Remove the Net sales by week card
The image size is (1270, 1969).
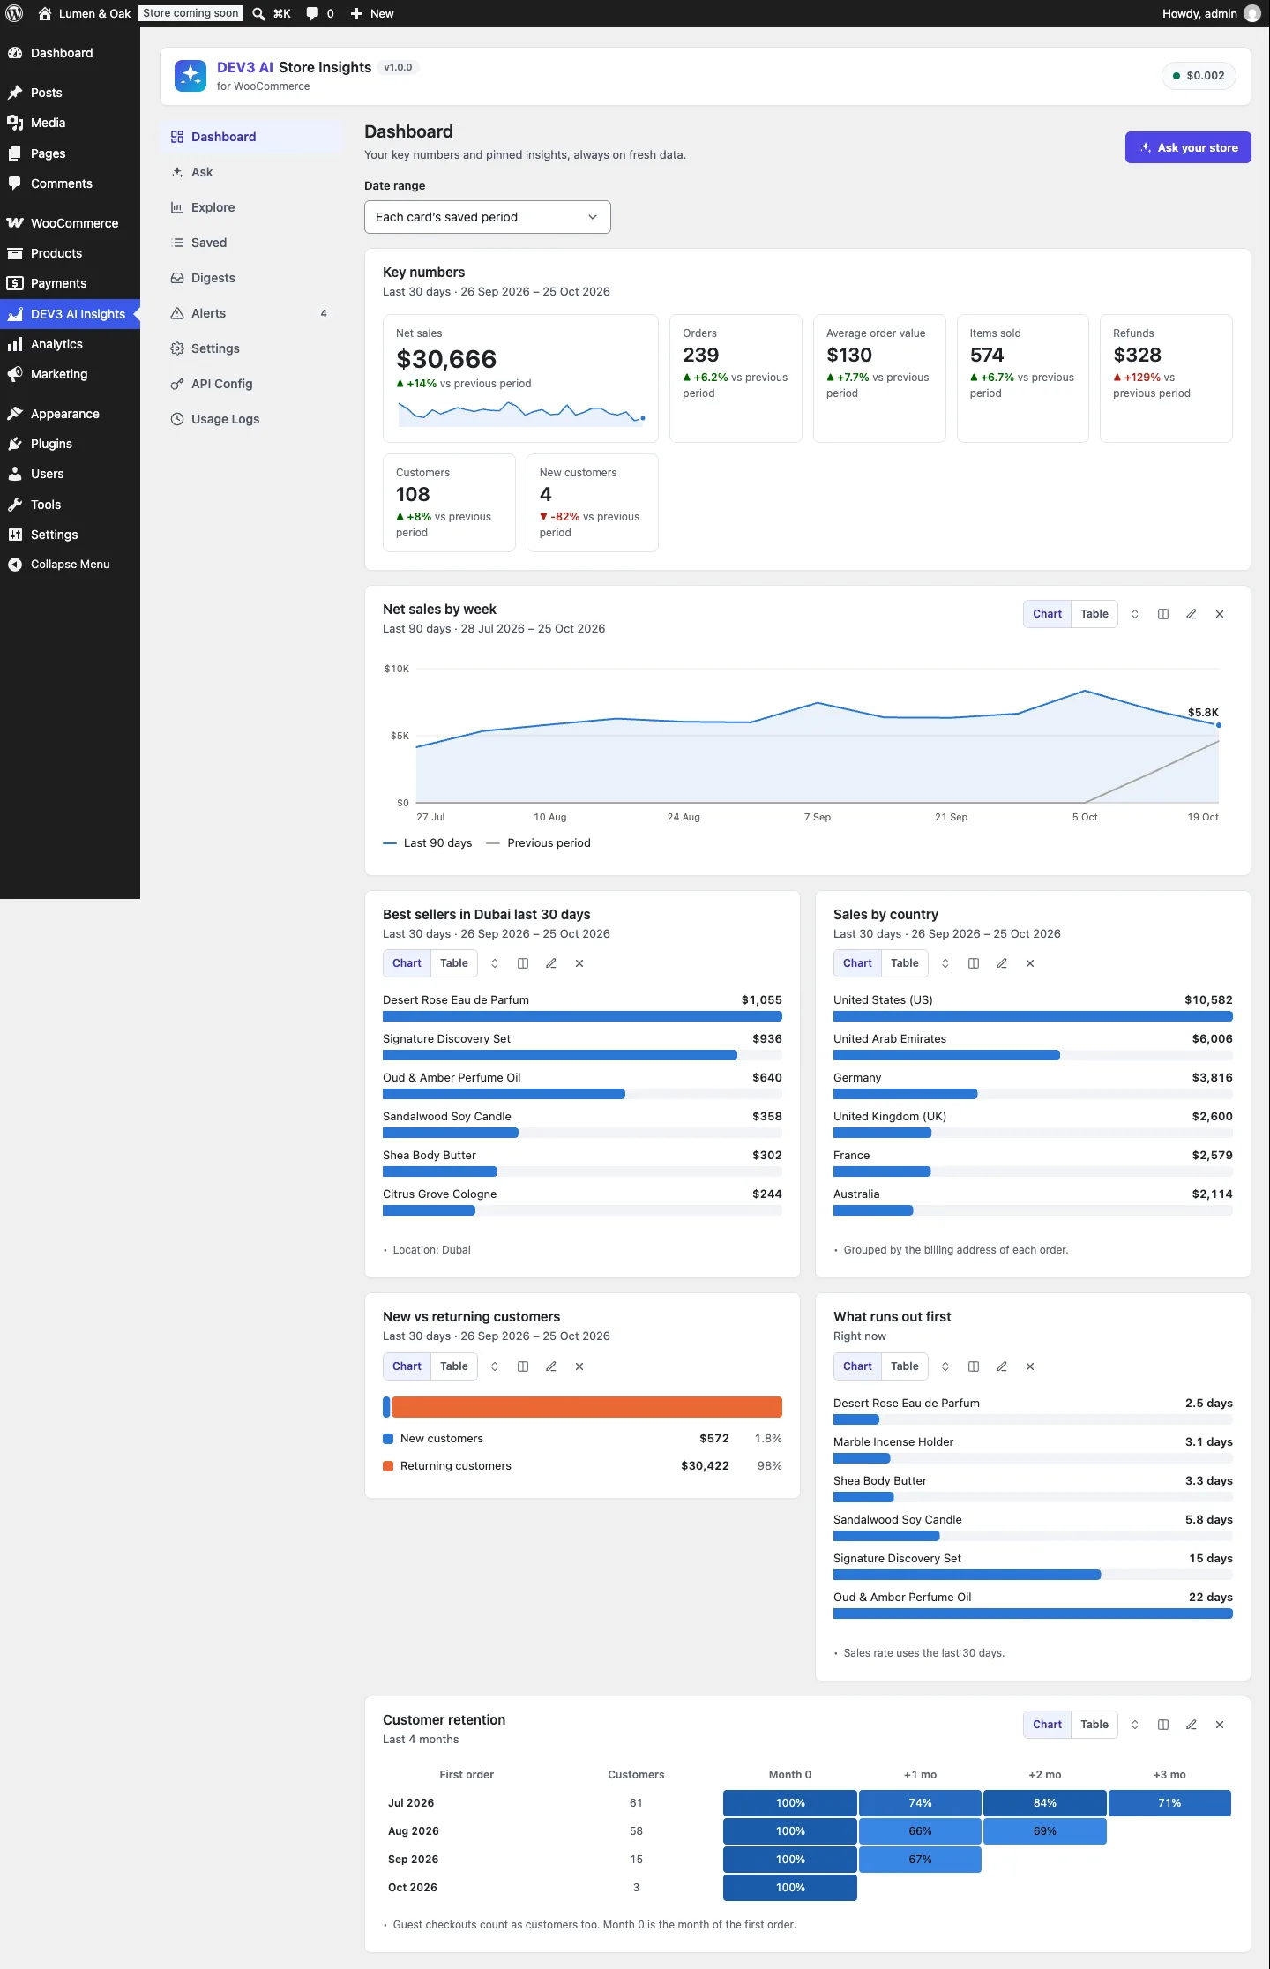pos(1220,614)
